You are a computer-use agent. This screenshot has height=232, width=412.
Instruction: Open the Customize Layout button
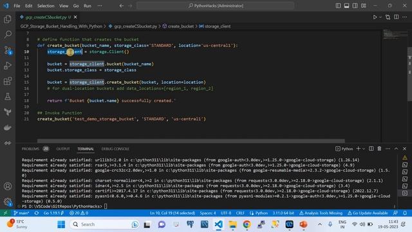click(363, 6)
